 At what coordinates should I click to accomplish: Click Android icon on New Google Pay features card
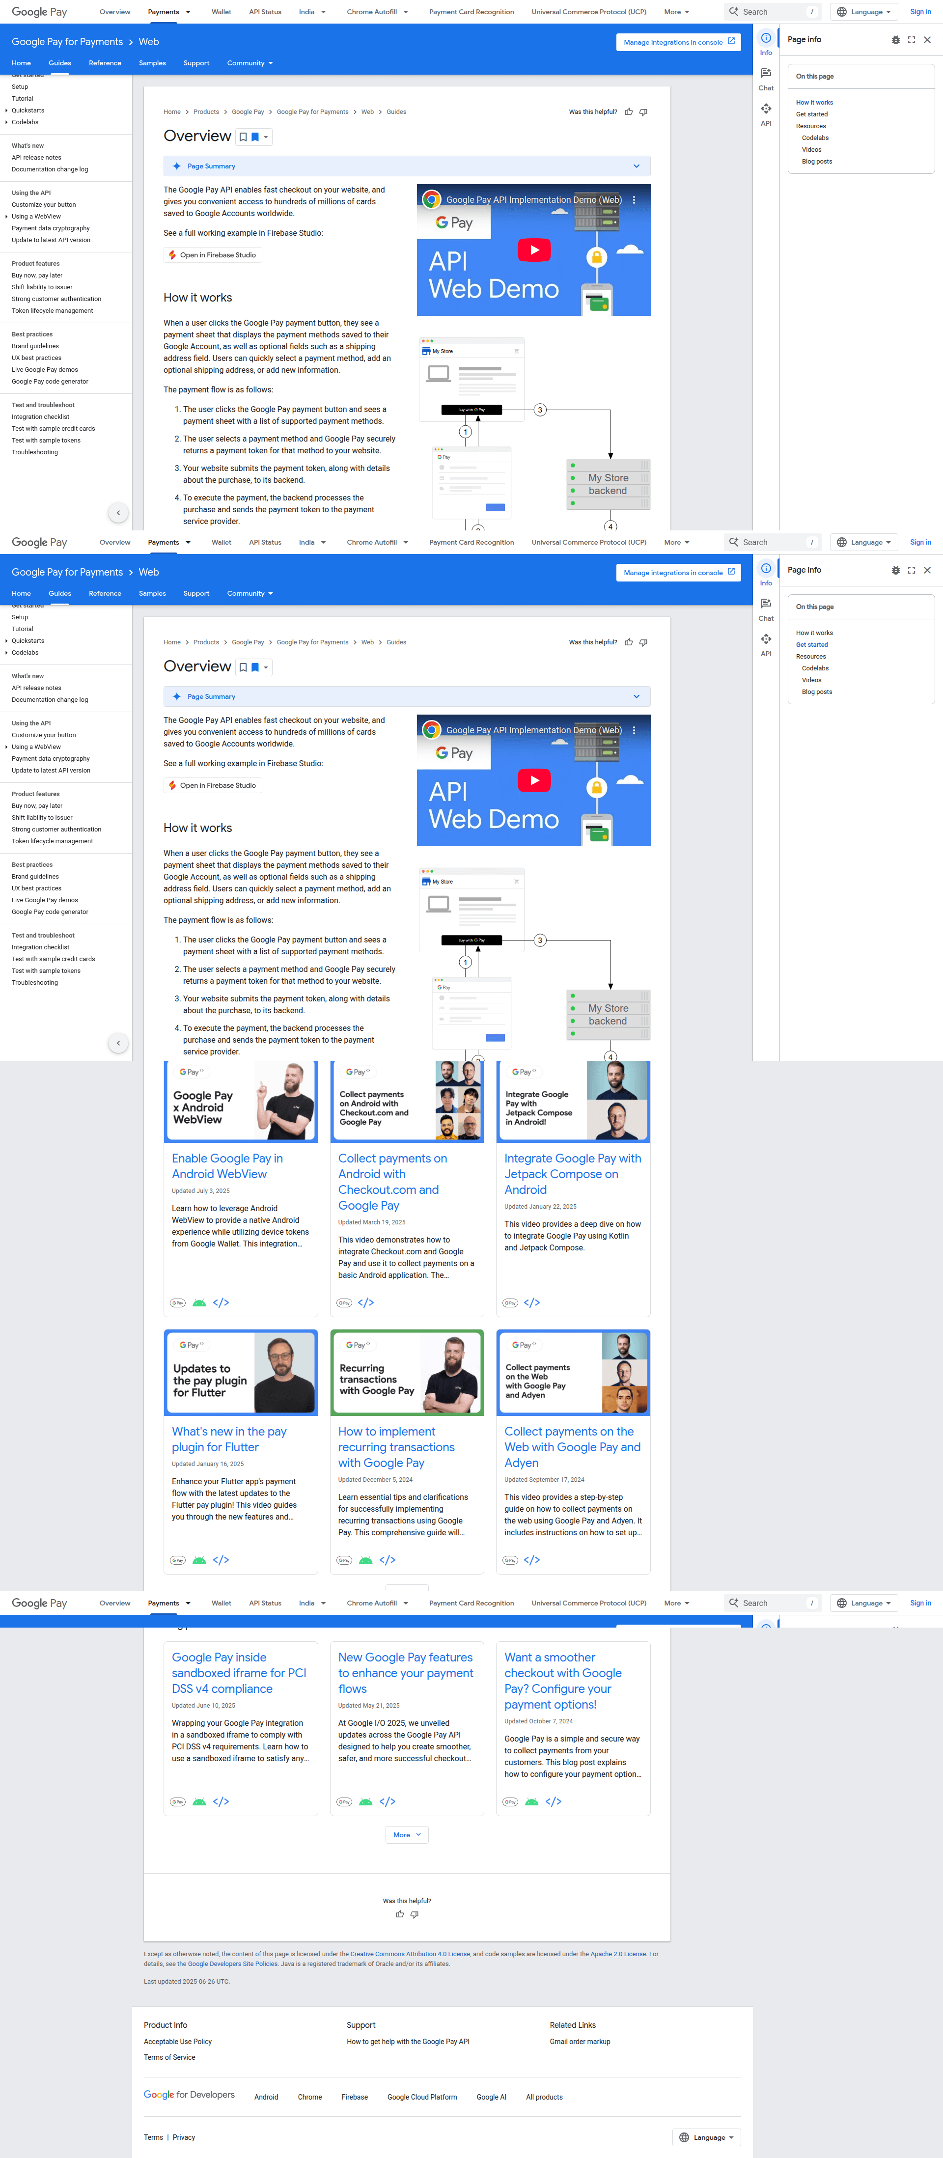366,1802
